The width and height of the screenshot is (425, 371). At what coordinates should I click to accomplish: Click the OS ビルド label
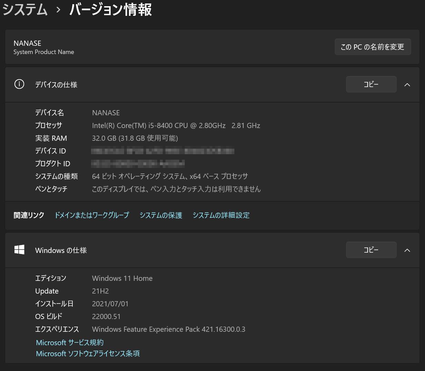[x=49, y=316]
